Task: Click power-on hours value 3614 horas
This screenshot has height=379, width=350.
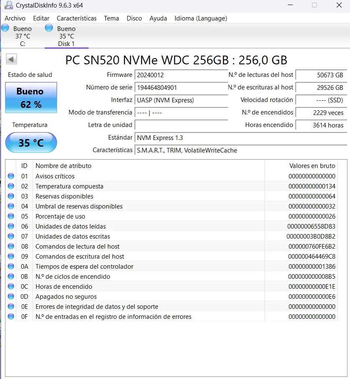Action: (x=321, y=125)
